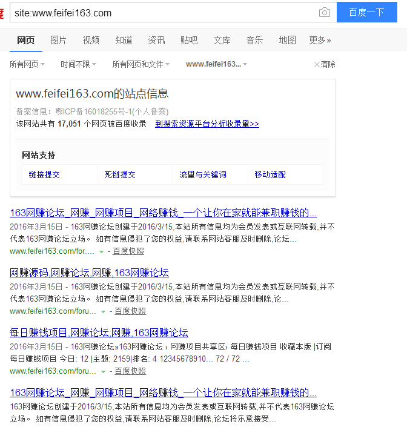The width and height of the screenshot is (407, 427).
Task: Open 流量与关键词 link
Action: (x=203, y=174)
